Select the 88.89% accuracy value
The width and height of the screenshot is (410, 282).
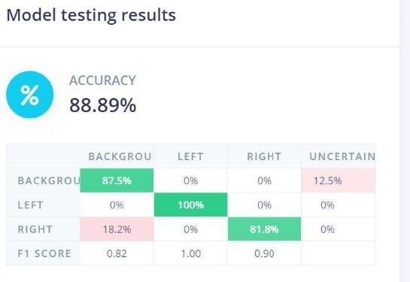(103, 105)
